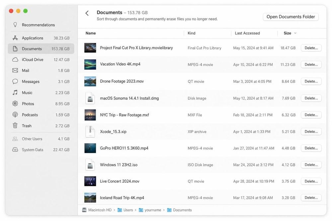Delete the Live Concert 2024.mov file

pyautogui.click(x=311, y=181)
